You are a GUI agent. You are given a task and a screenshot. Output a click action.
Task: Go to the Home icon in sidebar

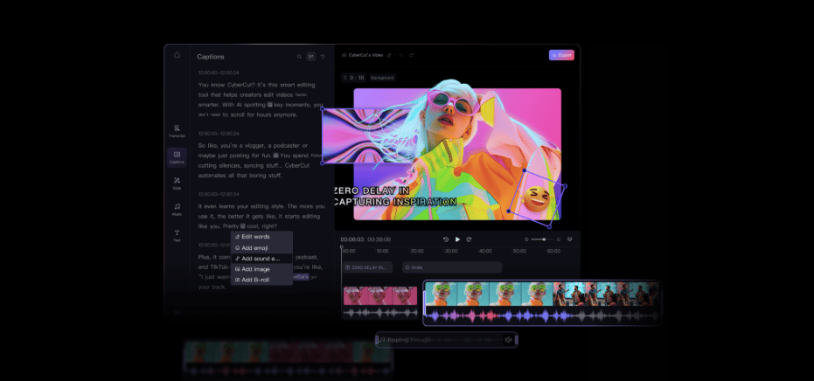(177, 55)
